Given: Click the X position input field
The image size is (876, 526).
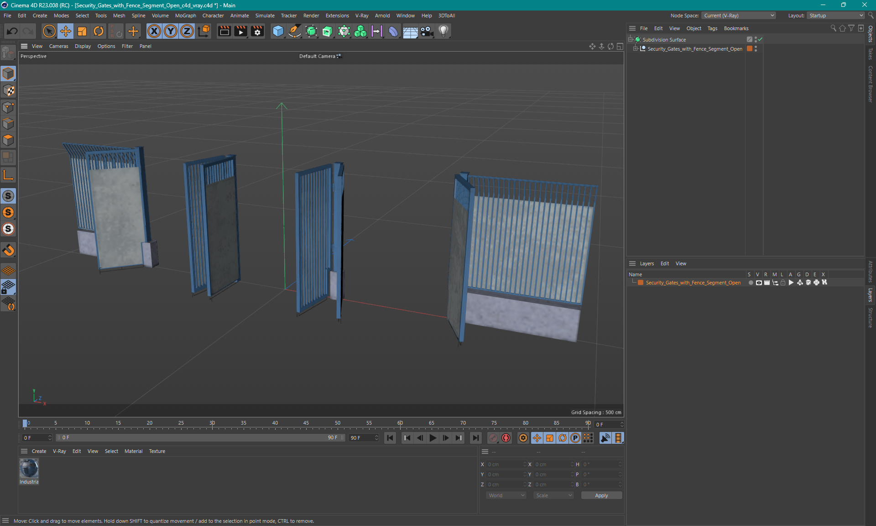Looking at the screenshot, I should click(x=506, y=464).
